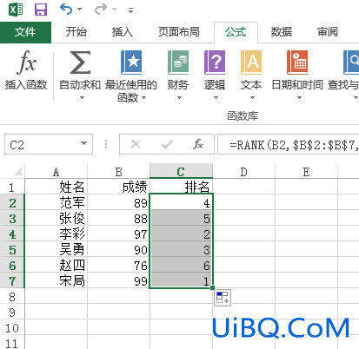Click inside the Name Box showing C2
Screen dimensions: 359x349
point(41,144)
